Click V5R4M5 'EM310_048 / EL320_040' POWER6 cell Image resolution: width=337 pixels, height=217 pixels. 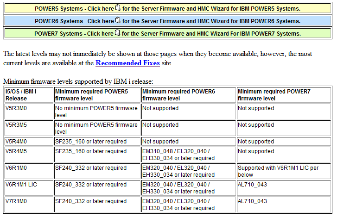(189, 155)
